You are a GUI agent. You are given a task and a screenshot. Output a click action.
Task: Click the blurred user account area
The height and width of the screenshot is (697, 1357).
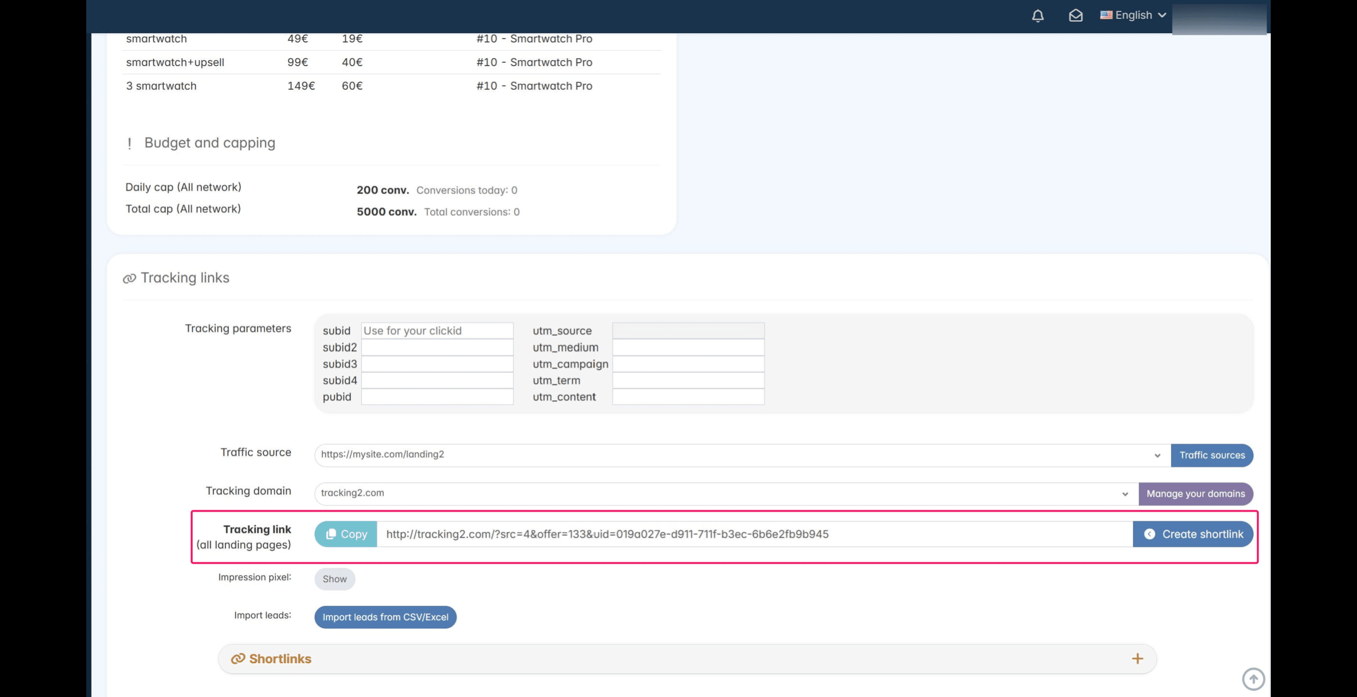tap(1219, 19)
